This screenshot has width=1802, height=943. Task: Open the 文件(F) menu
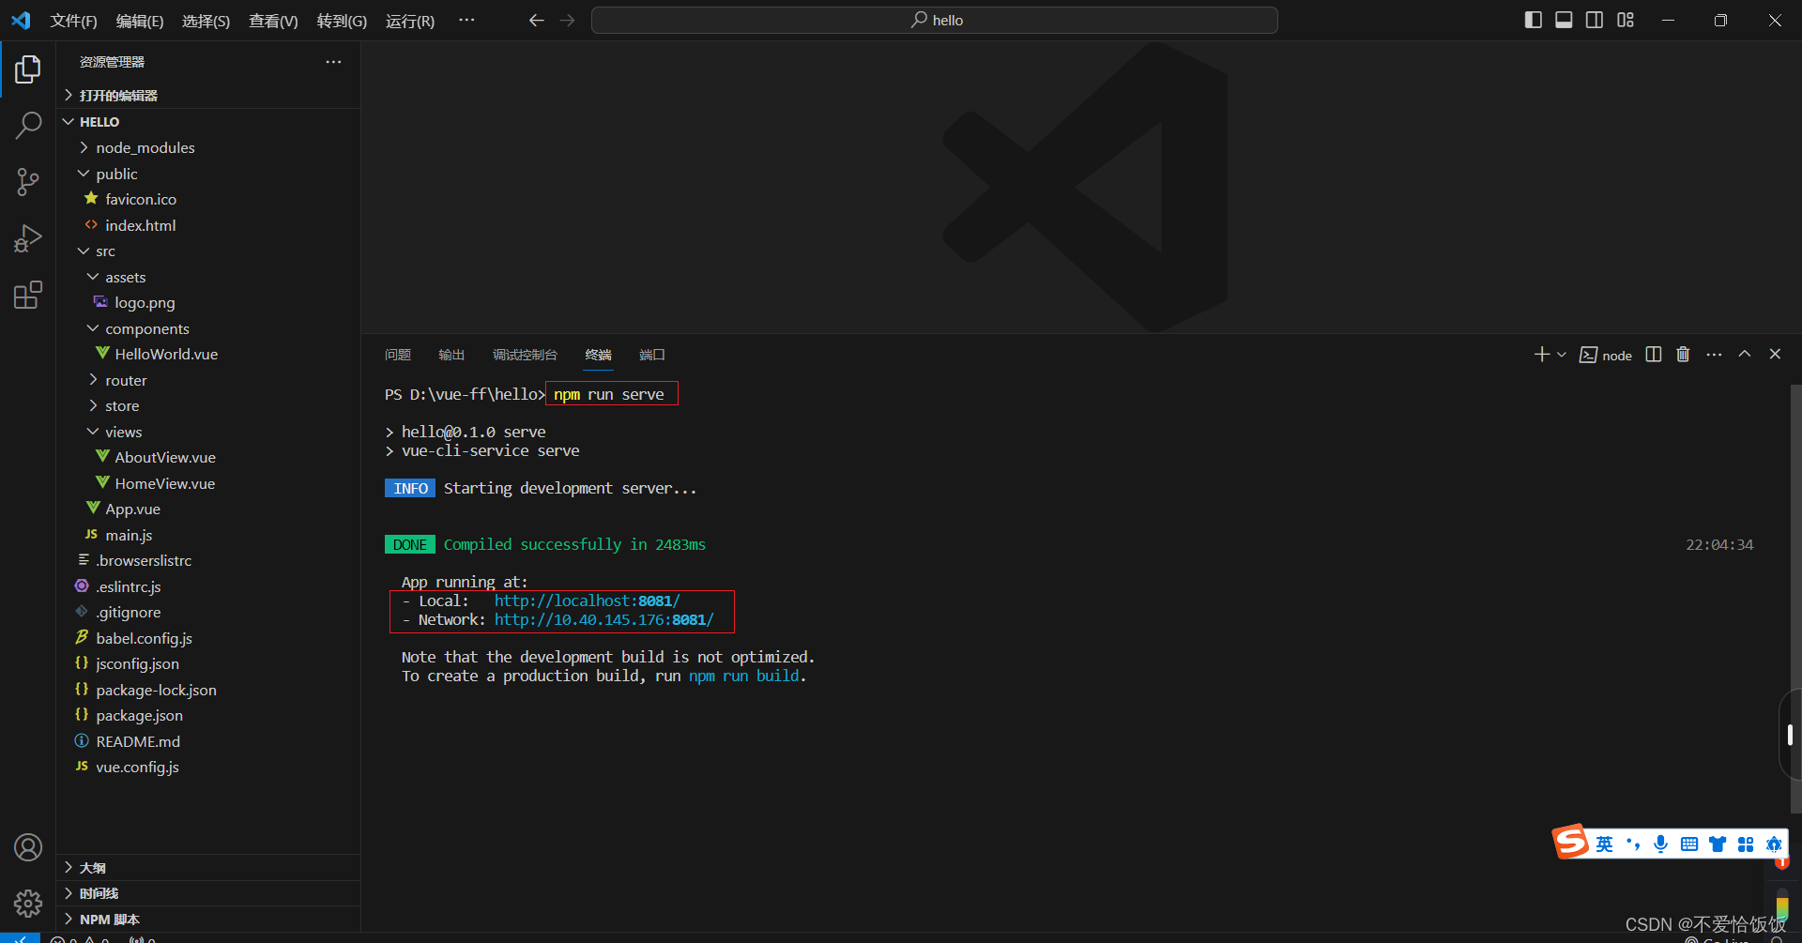pyautogui.click(x=73, y=21)
